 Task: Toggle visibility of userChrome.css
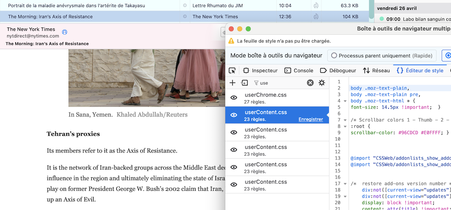pyautogui.click(x=233, y=98)
